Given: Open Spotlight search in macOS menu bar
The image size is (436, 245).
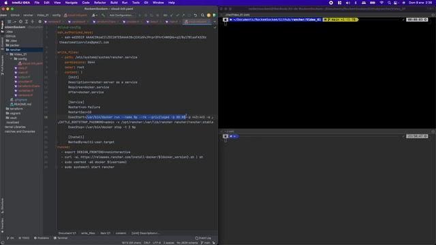Looking at the screenshot, I should (389, 3).
